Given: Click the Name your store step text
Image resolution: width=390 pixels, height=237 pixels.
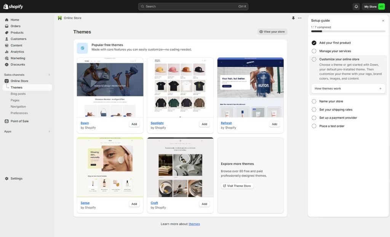Looking at the screenshot, I should click(x=331, y=101).
